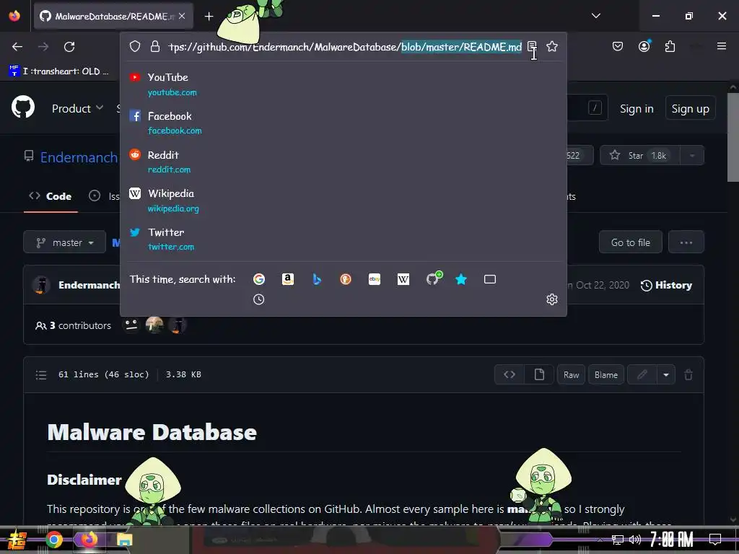Click the 3 contributors label
This screenshot has width=739, height=554.
(74, 325)
